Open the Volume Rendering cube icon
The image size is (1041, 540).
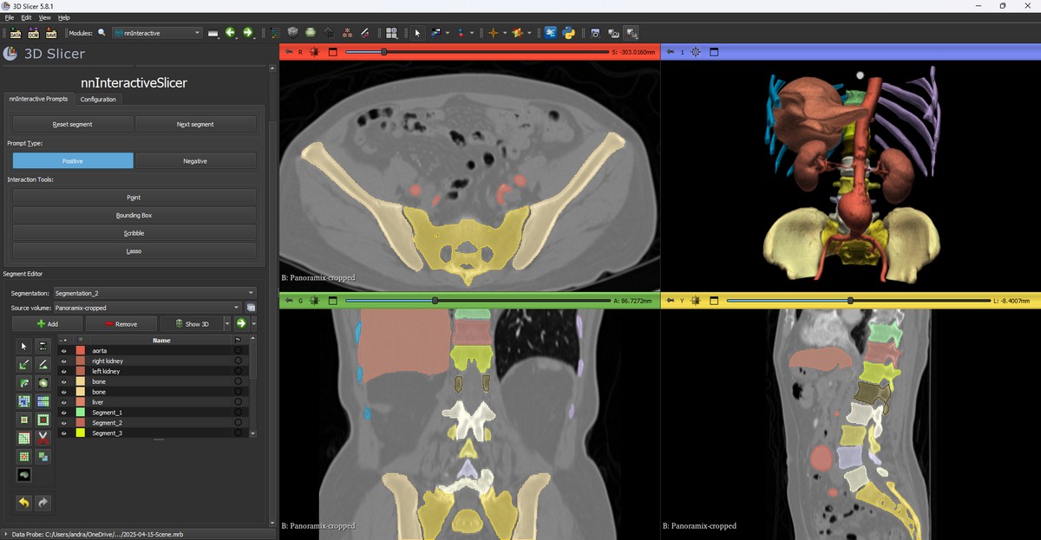pyautogui.click(x=294, y=33)
